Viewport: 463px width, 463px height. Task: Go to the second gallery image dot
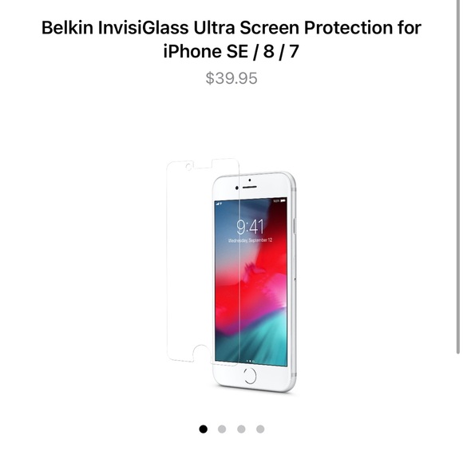pos(222,429)
